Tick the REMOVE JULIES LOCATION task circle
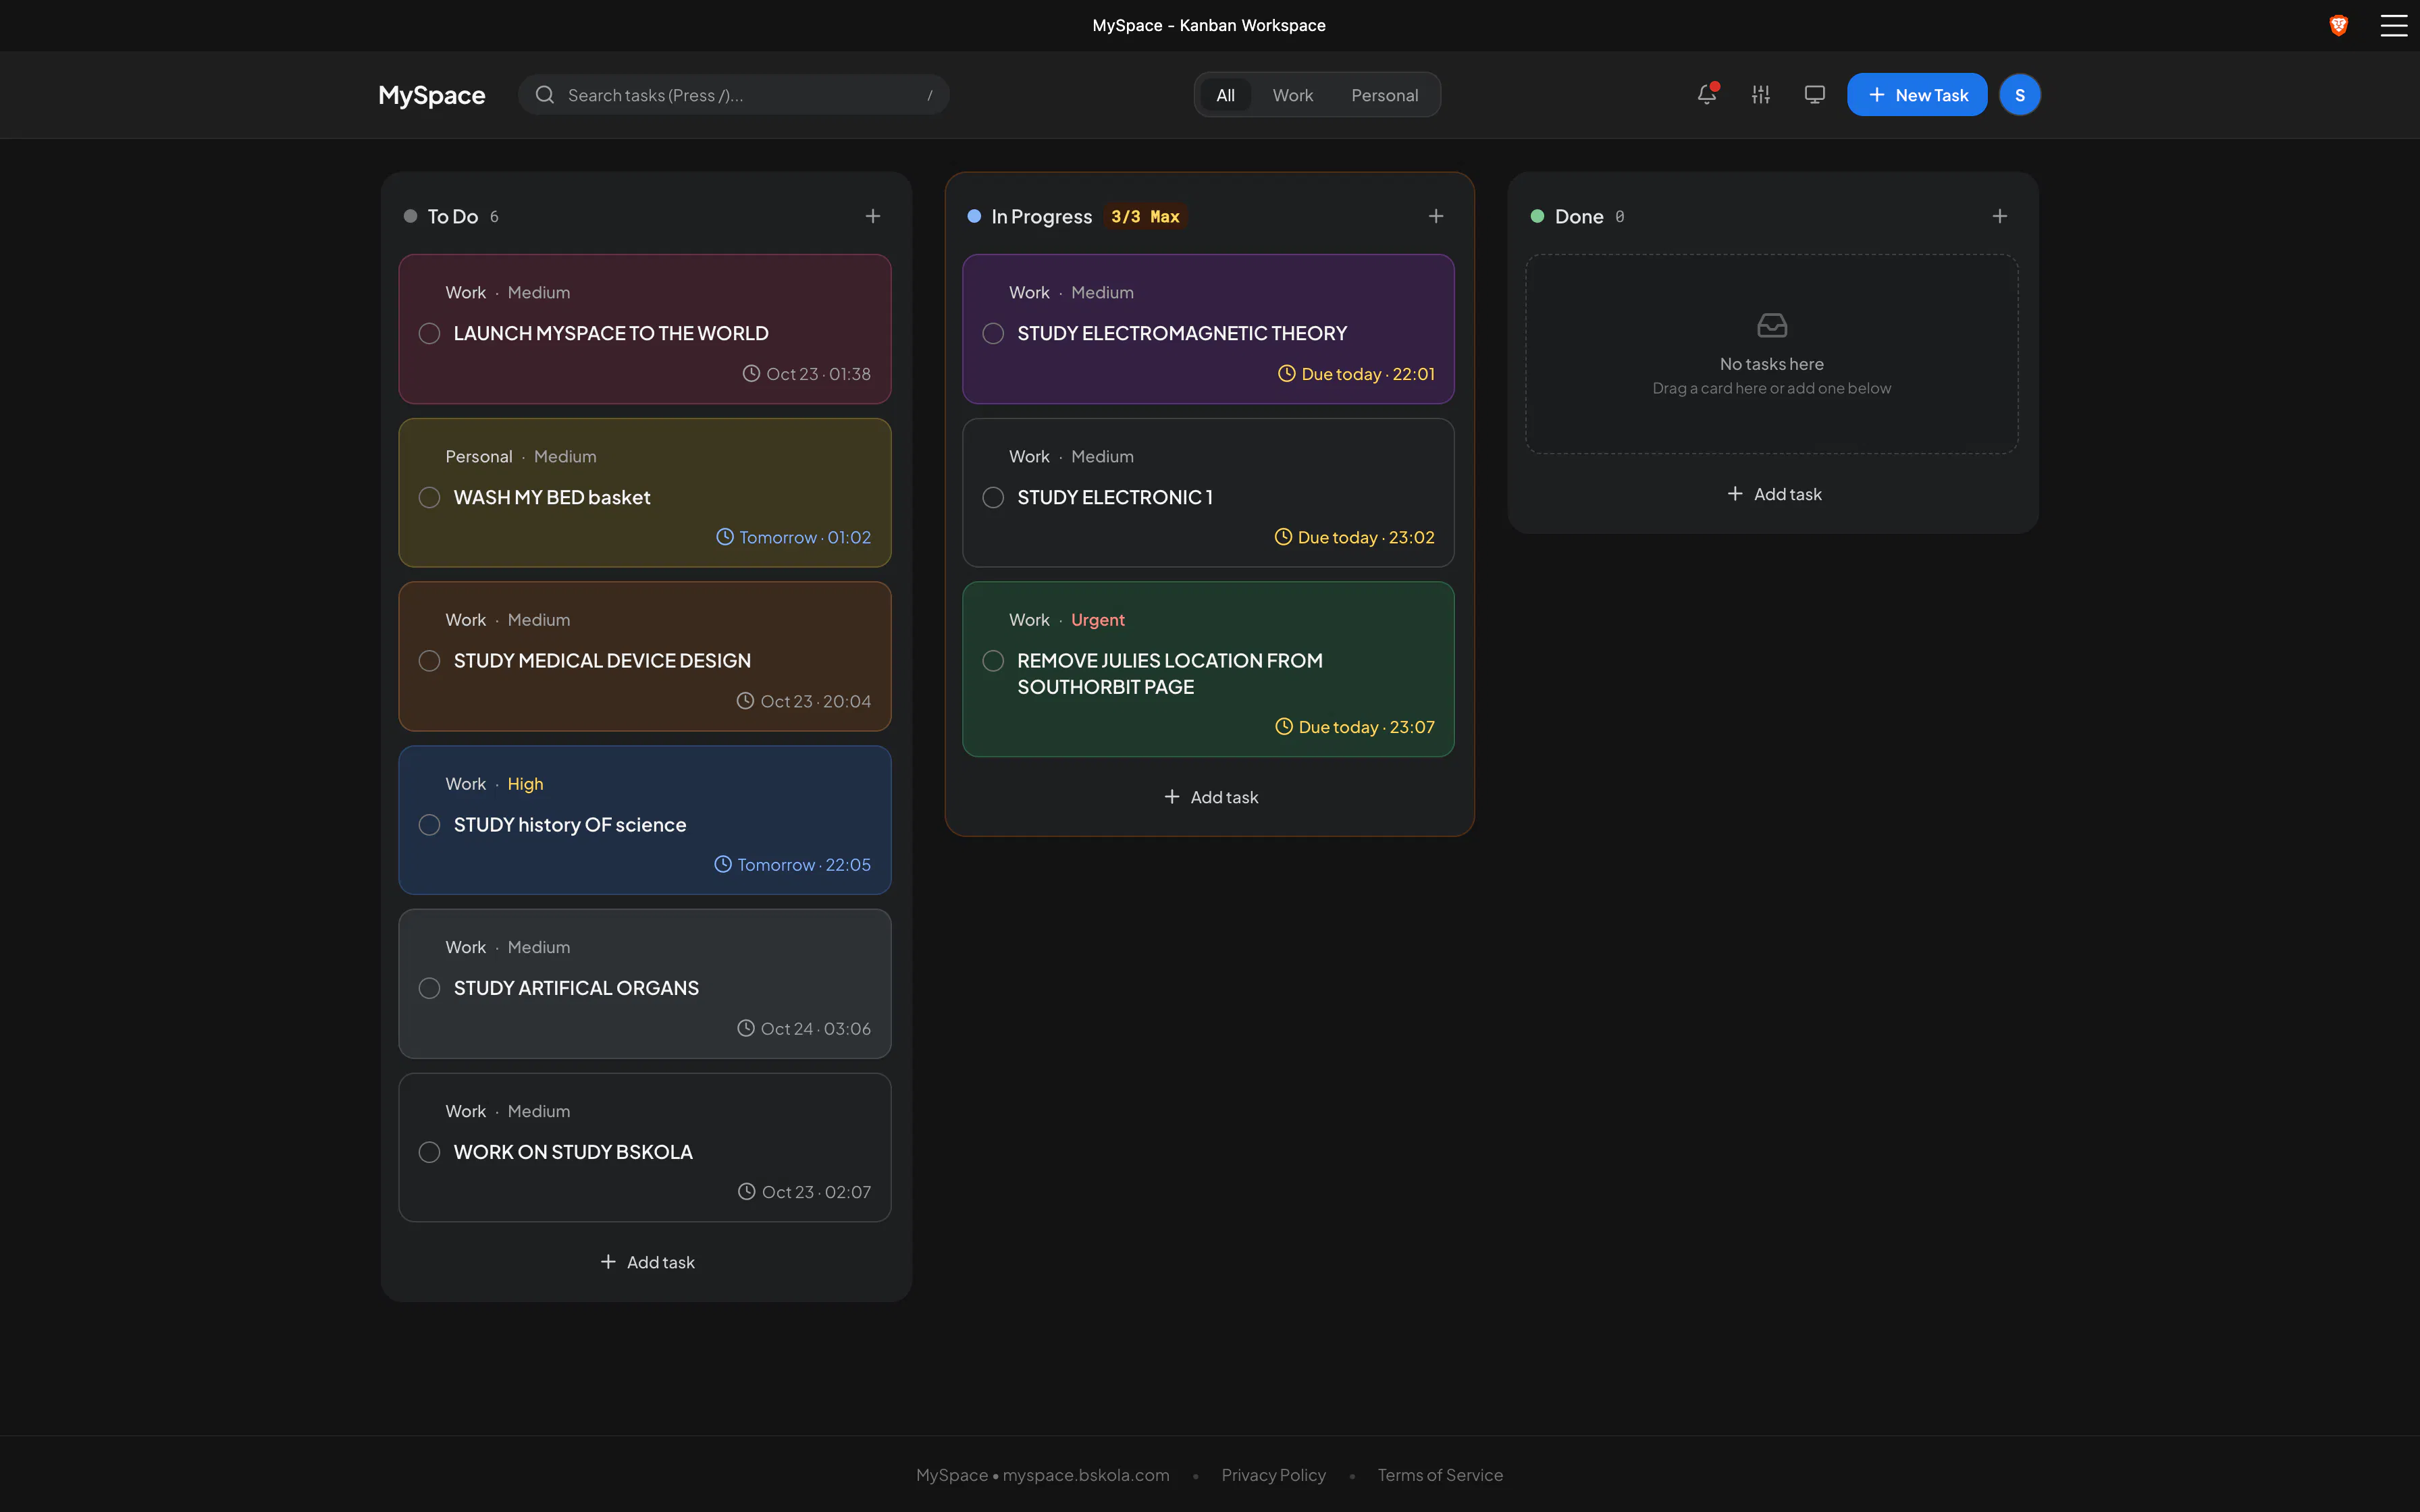2420x1512 pixels. (x=993, y=661)
